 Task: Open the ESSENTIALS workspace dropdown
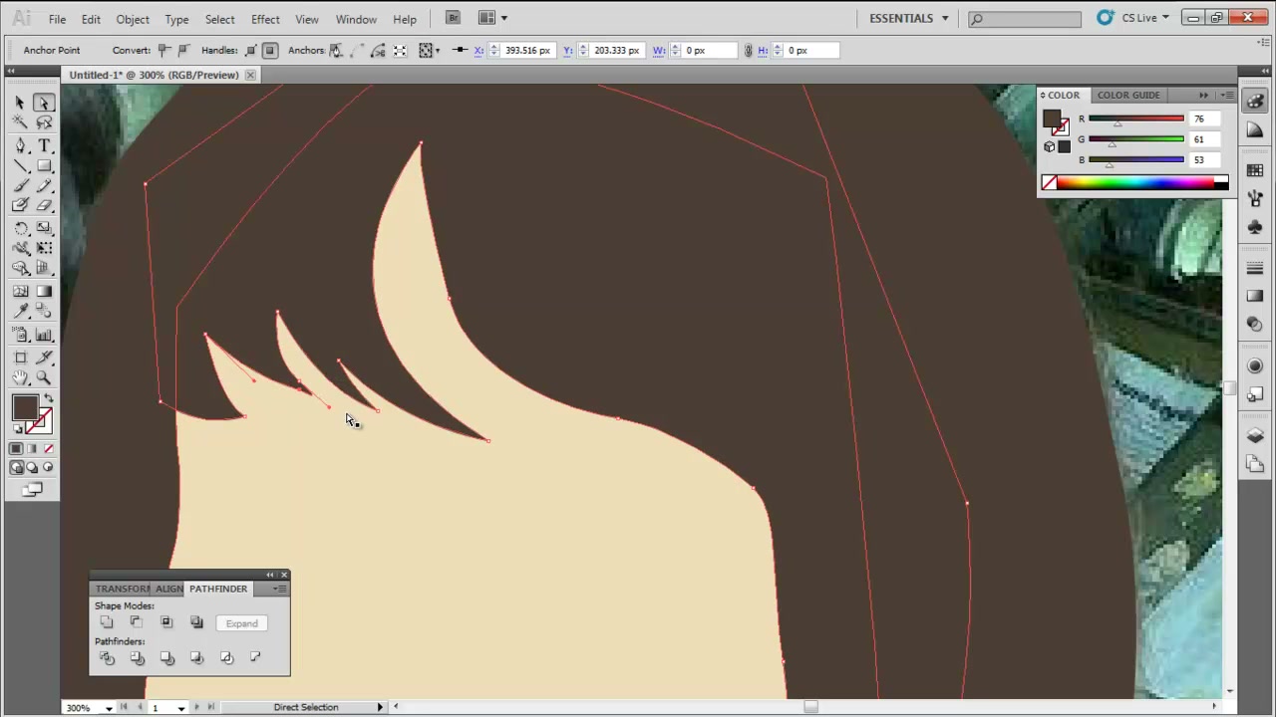click(908, 18)
